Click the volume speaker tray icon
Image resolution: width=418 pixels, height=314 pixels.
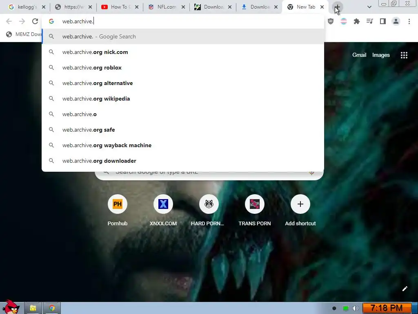(x=356, y=308)
